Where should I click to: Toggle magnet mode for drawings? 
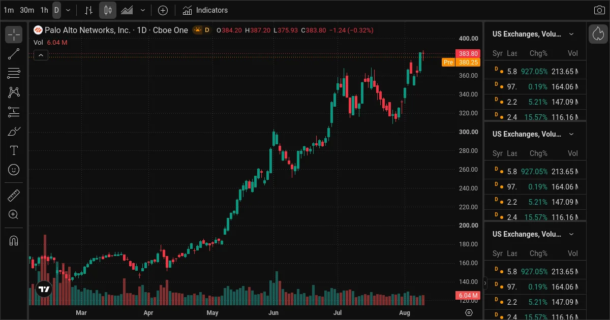click(x=14, y=241)
